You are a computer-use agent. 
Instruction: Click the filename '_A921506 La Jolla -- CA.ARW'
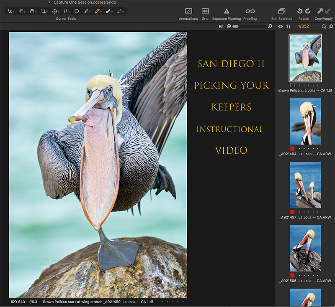point(305,281)
